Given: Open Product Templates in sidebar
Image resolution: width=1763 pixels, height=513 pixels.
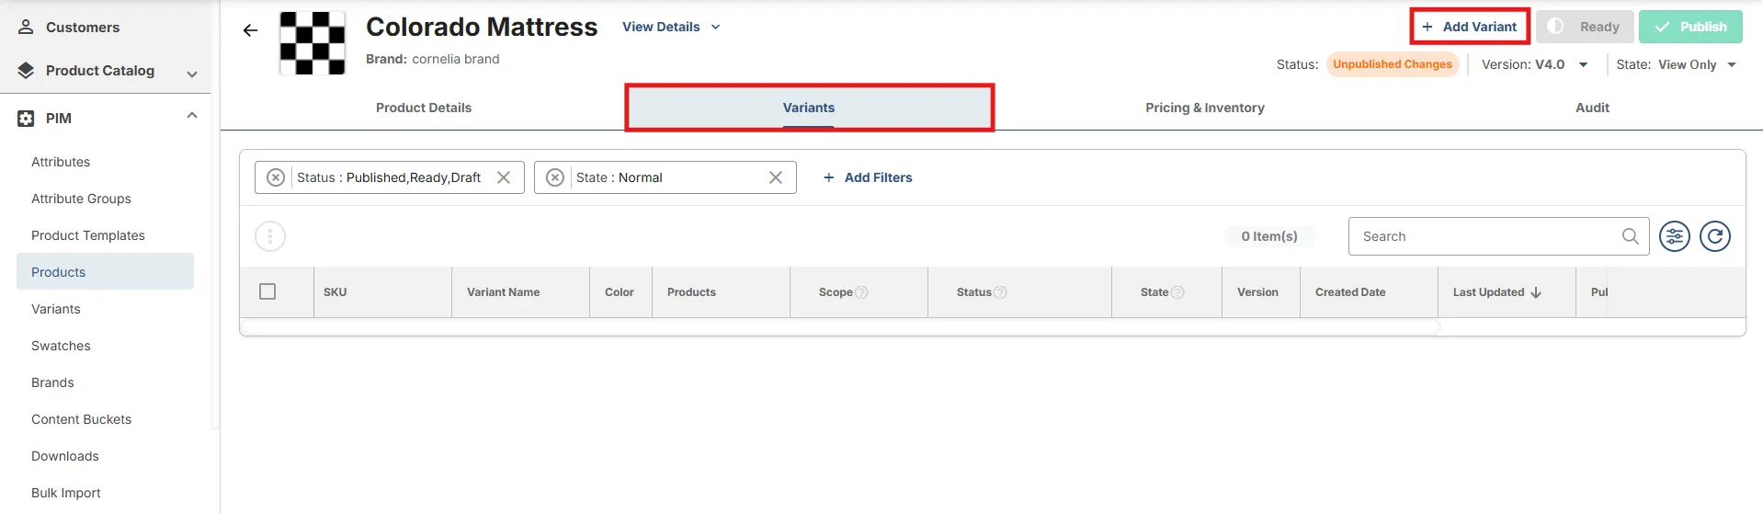Looking at the screenshot, I should [x=88, y=235].
